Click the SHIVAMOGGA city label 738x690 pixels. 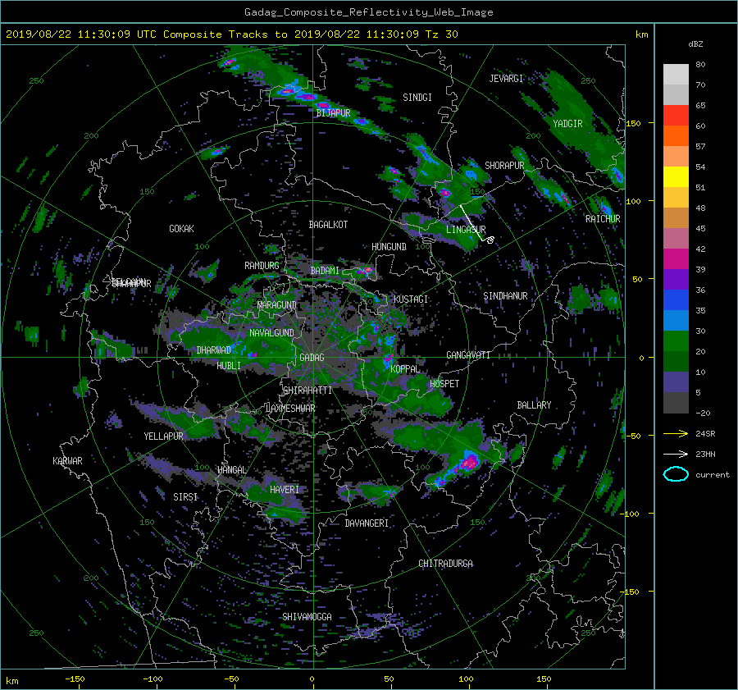click(x=307, y=616)
